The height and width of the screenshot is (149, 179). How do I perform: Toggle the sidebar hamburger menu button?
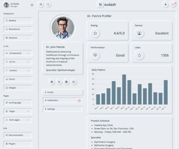(41, 4)
